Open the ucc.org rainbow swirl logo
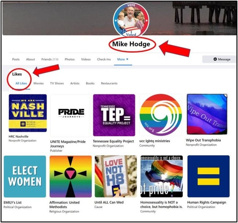The image size is (238, 223). pyautogui.click(x=161, y=115)
